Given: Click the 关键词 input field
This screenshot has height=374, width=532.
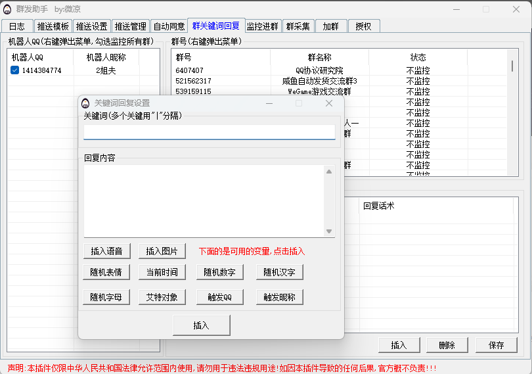Looking at the screenshot, I should 209,132.
